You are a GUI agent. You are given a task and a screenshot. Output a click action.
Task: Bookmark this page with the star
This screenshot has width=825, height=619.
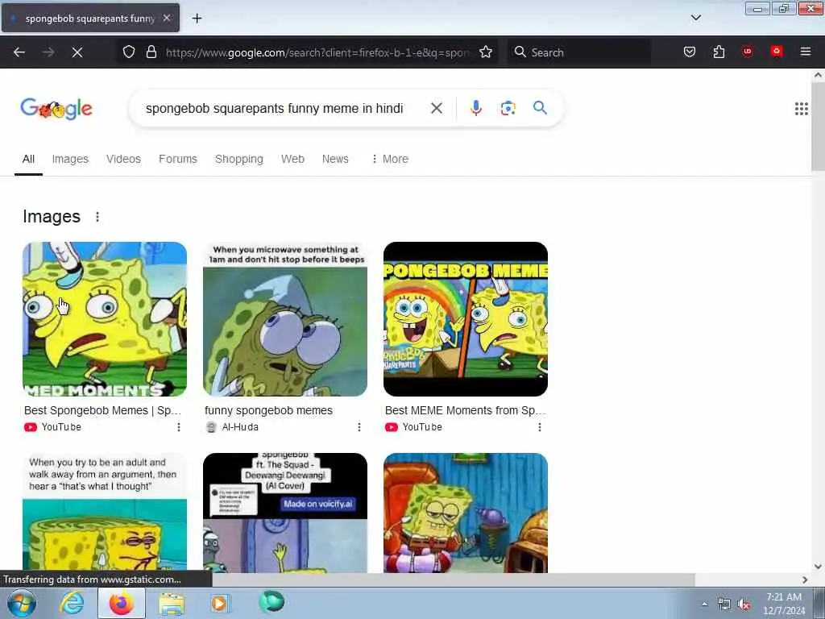click(x=486, y=52)
